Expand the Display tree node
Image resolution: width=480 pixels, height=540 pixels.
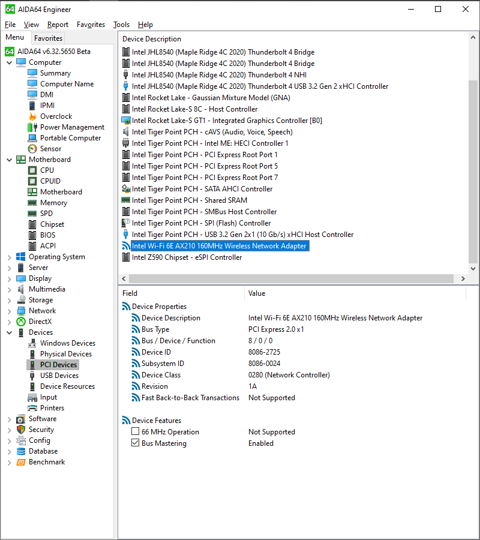click(x=9, y=278)
